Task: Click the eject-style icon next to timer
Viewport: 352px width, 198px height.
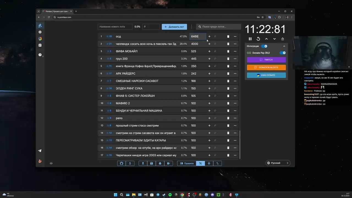Action: [x=282, y=39]
